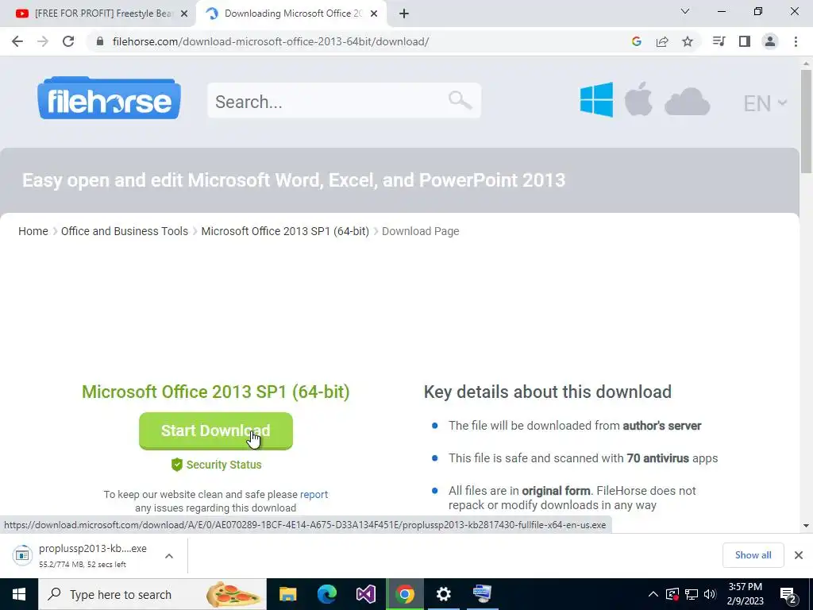813x610 pixels.
Task: Open the media control icon in toolbar
Action: coord(719,41)
